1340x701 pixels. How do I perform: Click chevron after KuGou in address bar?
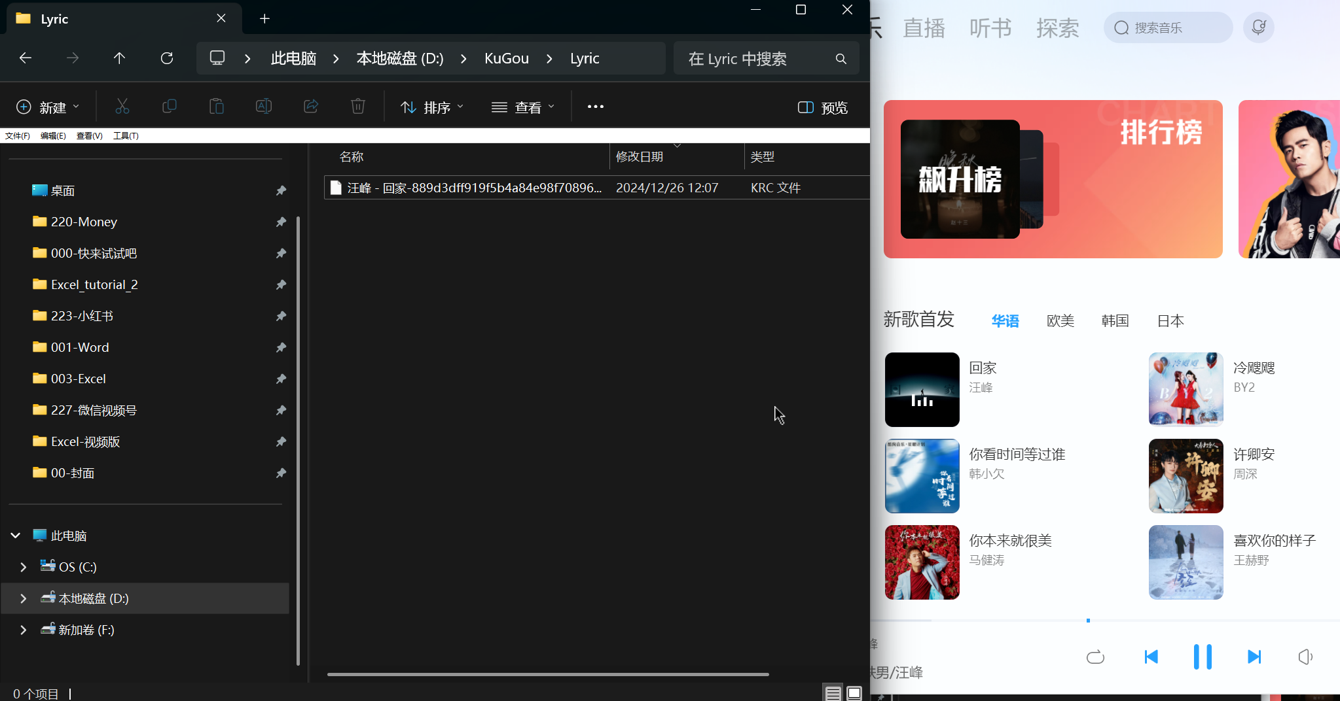(549, 59)
